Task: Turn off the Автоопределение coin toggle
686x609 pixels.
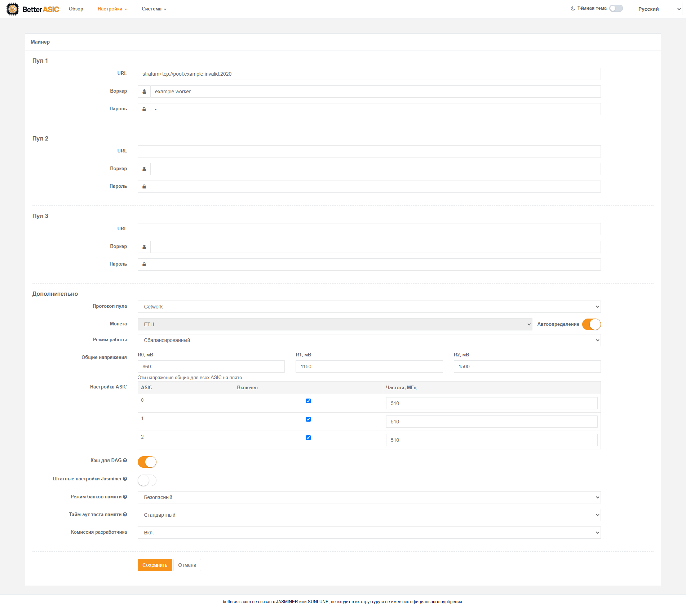Action: coord(592,324)
